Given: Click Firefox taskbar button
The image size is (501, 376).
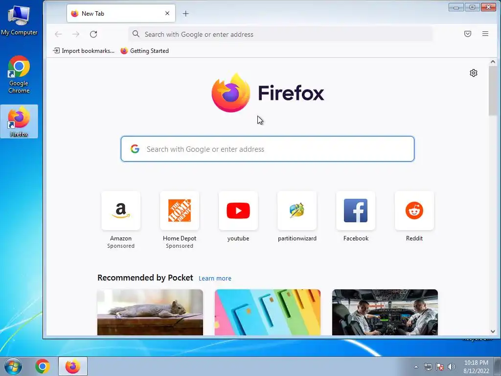Looking at the screenshot, I should (73, 366).
